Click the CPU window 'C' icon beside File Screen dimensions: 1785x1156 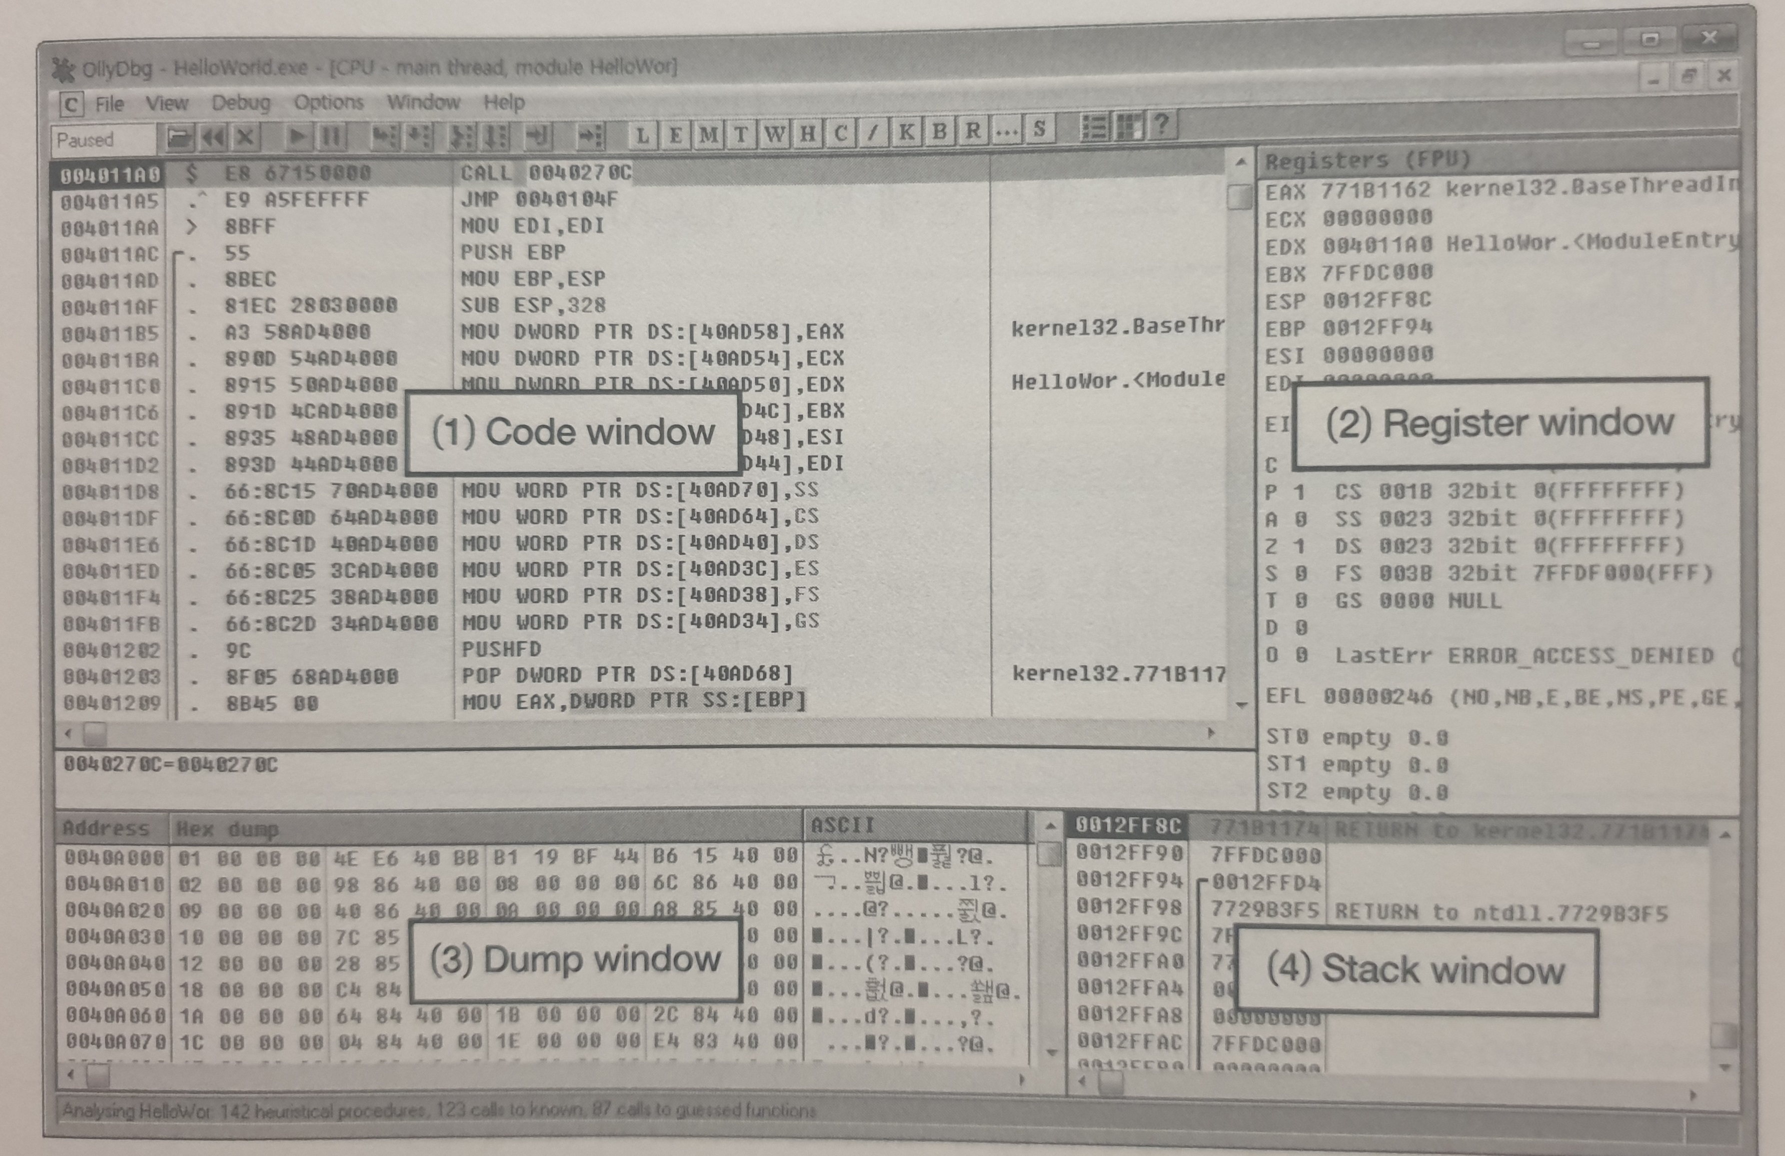pos(71,104)
